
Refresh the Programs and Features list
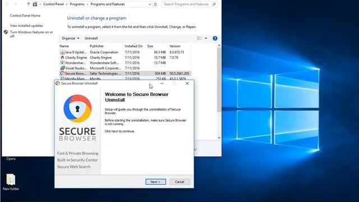pos(155,4)
